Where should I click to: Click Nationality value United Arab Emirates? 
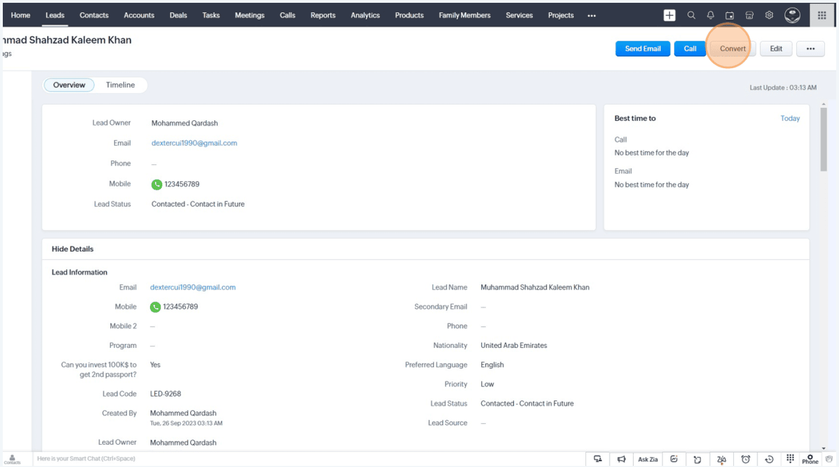click(514, 346)
